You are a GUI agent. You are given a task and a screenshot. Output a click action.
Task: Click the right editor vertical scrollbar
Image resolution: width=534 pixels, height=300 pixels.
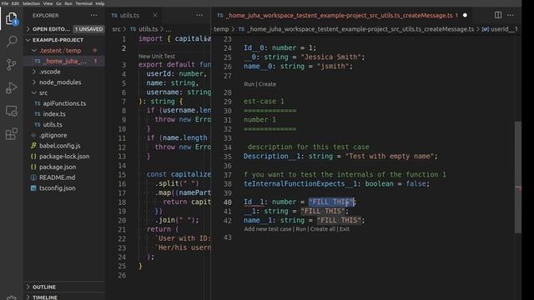tap(518, 177)
